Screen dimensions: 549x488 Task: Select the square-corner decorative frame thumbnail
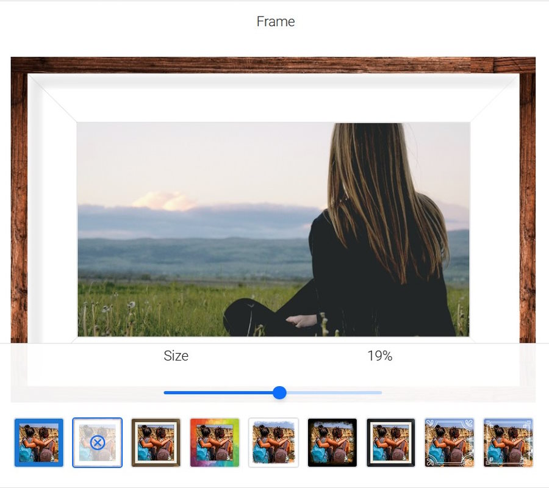click(x=508, y=442)
